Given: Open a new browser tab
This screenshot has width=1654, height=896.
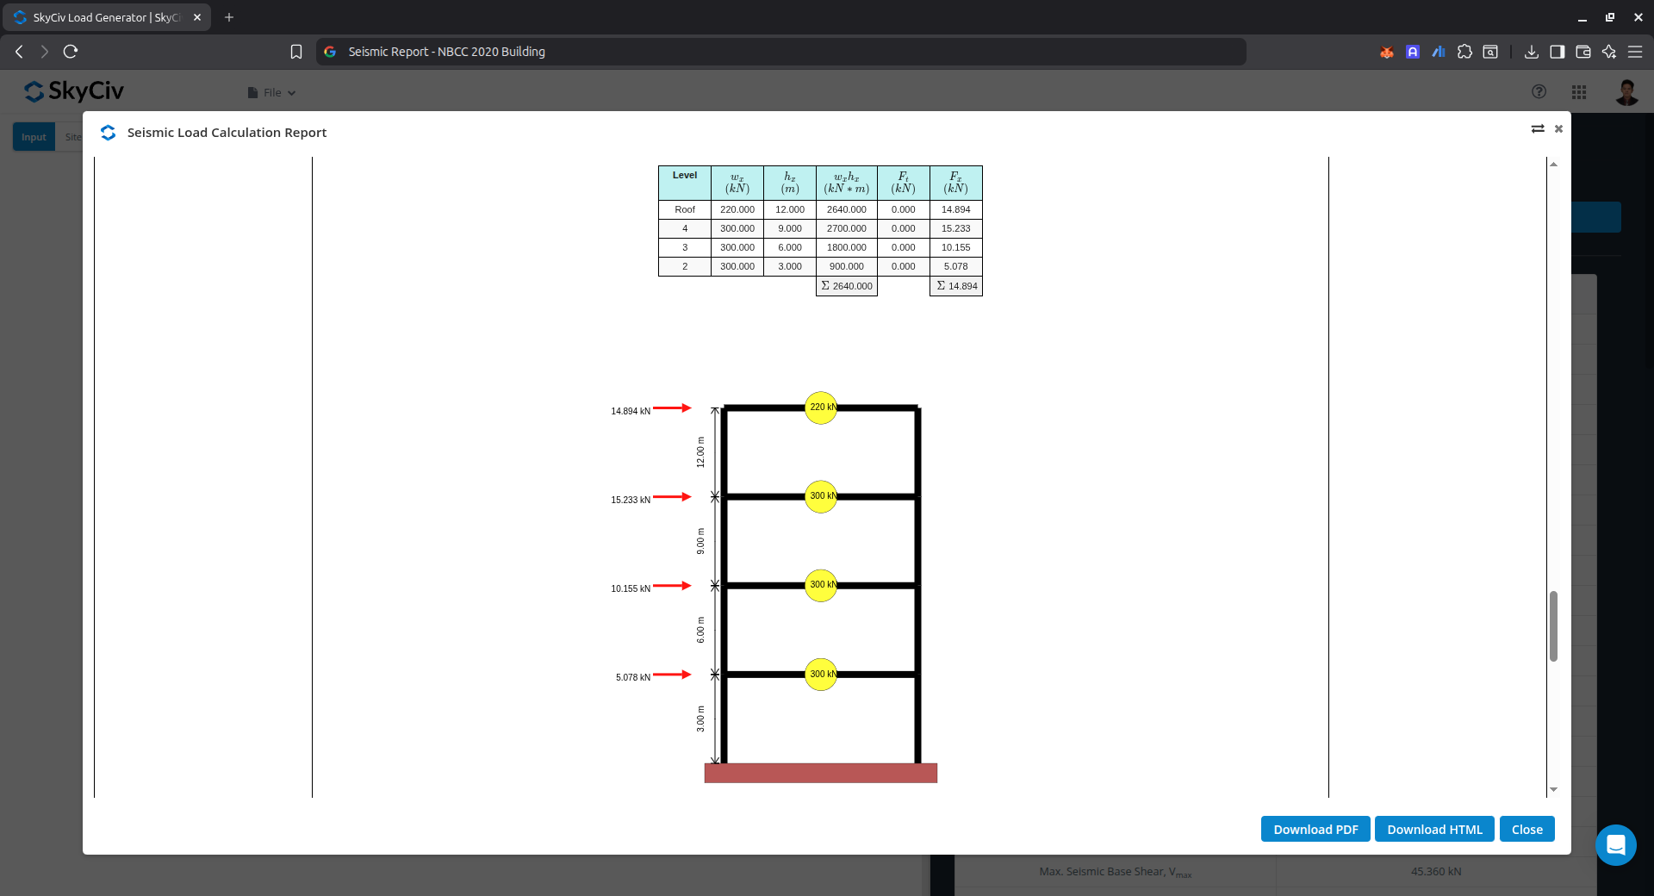Looking at the screenshot, I should [229, 17].
